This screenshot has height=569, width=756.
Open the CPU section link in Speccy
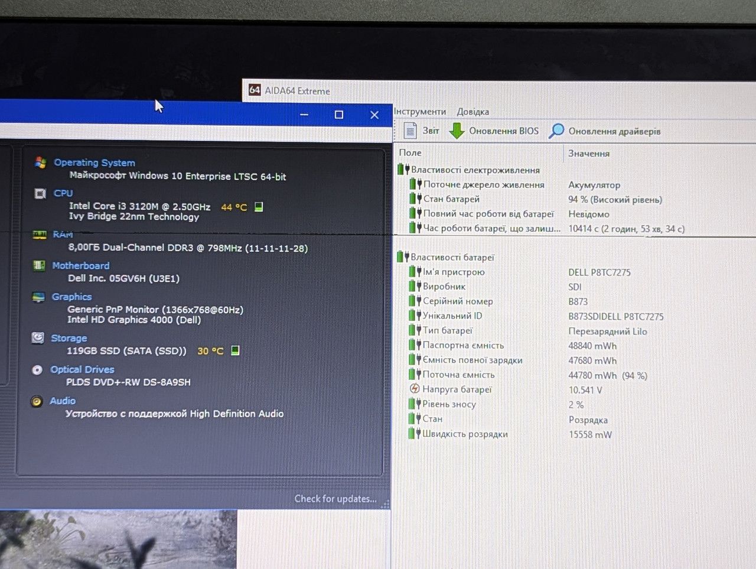click(63, 193)
